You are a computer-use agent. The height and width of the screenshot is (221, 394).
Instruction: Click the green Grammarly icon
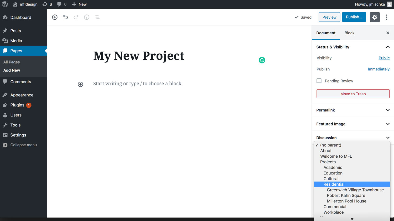click(262, 60)
